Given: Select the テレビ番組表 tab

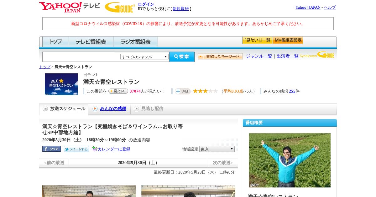Looking at the screenshot, I should click(91, 42).
